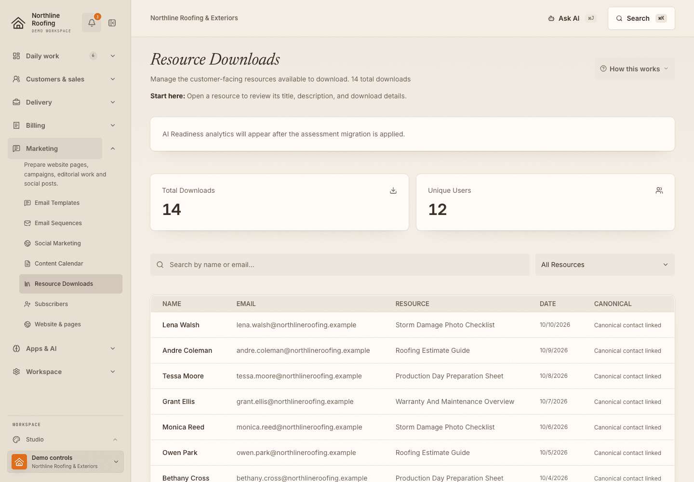This screenshot has height=482, width=694.
Task: Click the Website & pages globe icon
Action: point(27,324)
